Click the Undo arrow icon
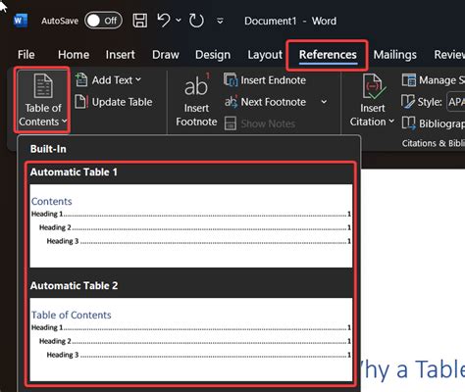Screen dimensions: 465x392 tap(164, 21)
